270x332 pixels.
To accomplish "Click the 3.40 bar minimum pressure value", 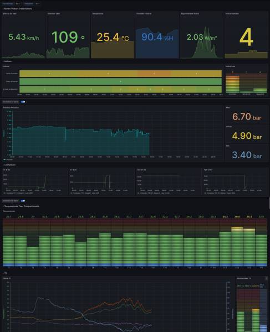I will coord(247,155).
